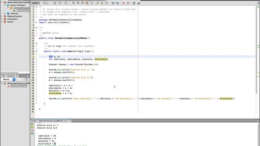Image resolution: width=260 pixels, height=146 pixels.
Task: Collapse MatematickeOperacije project node in Projects
Action: pyautogui.click(x=2, y=2)
